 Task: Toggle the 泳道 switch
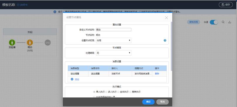(x=214, y=22)
